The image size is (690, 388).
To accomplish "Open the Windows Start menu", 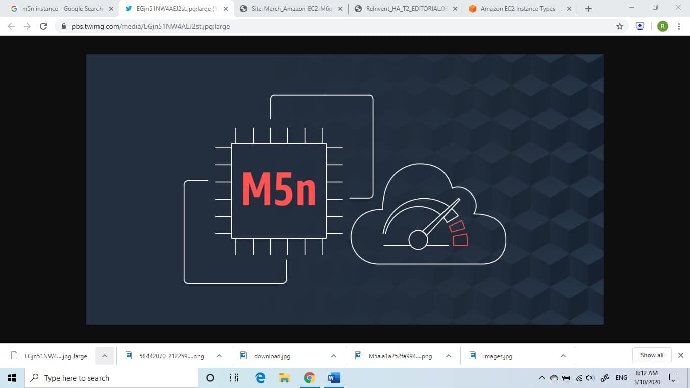I will pyautogui.click(x=12, y=378).
